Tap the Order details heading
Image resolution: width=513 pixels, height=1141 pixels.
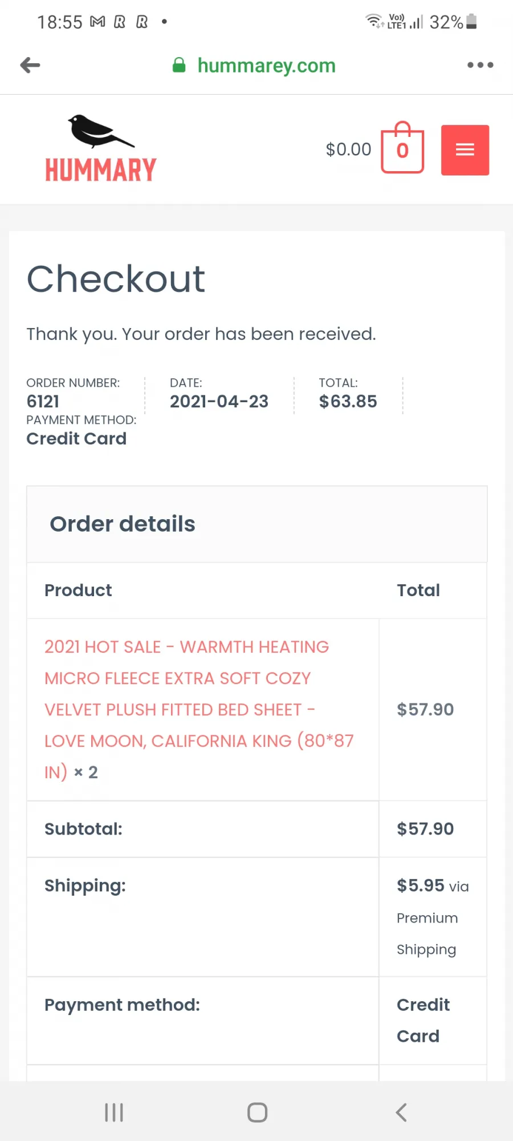click(x=123, y=524)
